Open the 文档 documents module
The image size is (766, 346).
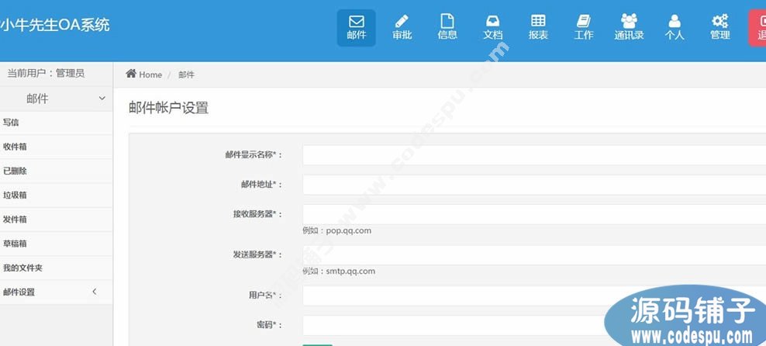coord(492,28)
